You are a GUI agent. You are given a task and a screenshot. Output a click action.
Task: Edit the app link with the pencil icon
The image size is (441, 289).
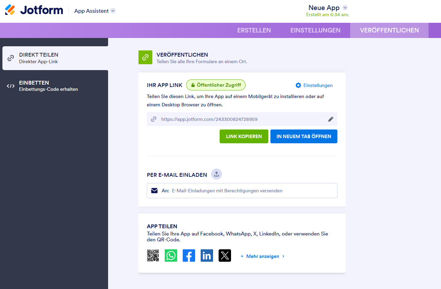[330, 119]
